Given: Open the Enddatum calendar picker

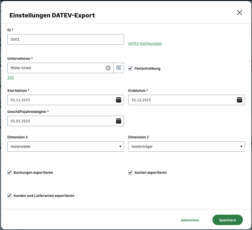Looking at the screenshot, I should 239,100.
